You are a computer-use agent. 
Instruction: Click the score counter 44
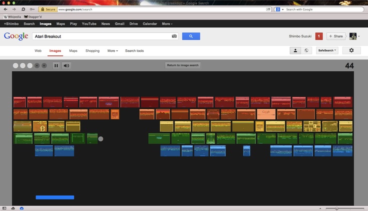(x=349, y=66)
